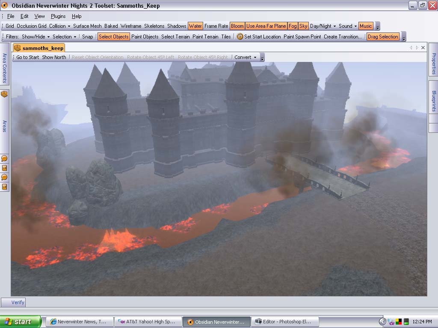Open Photoshop Elements Editor from taskbar
The image size is (438, 328).
pyautogui.click(x=284, y=322)
